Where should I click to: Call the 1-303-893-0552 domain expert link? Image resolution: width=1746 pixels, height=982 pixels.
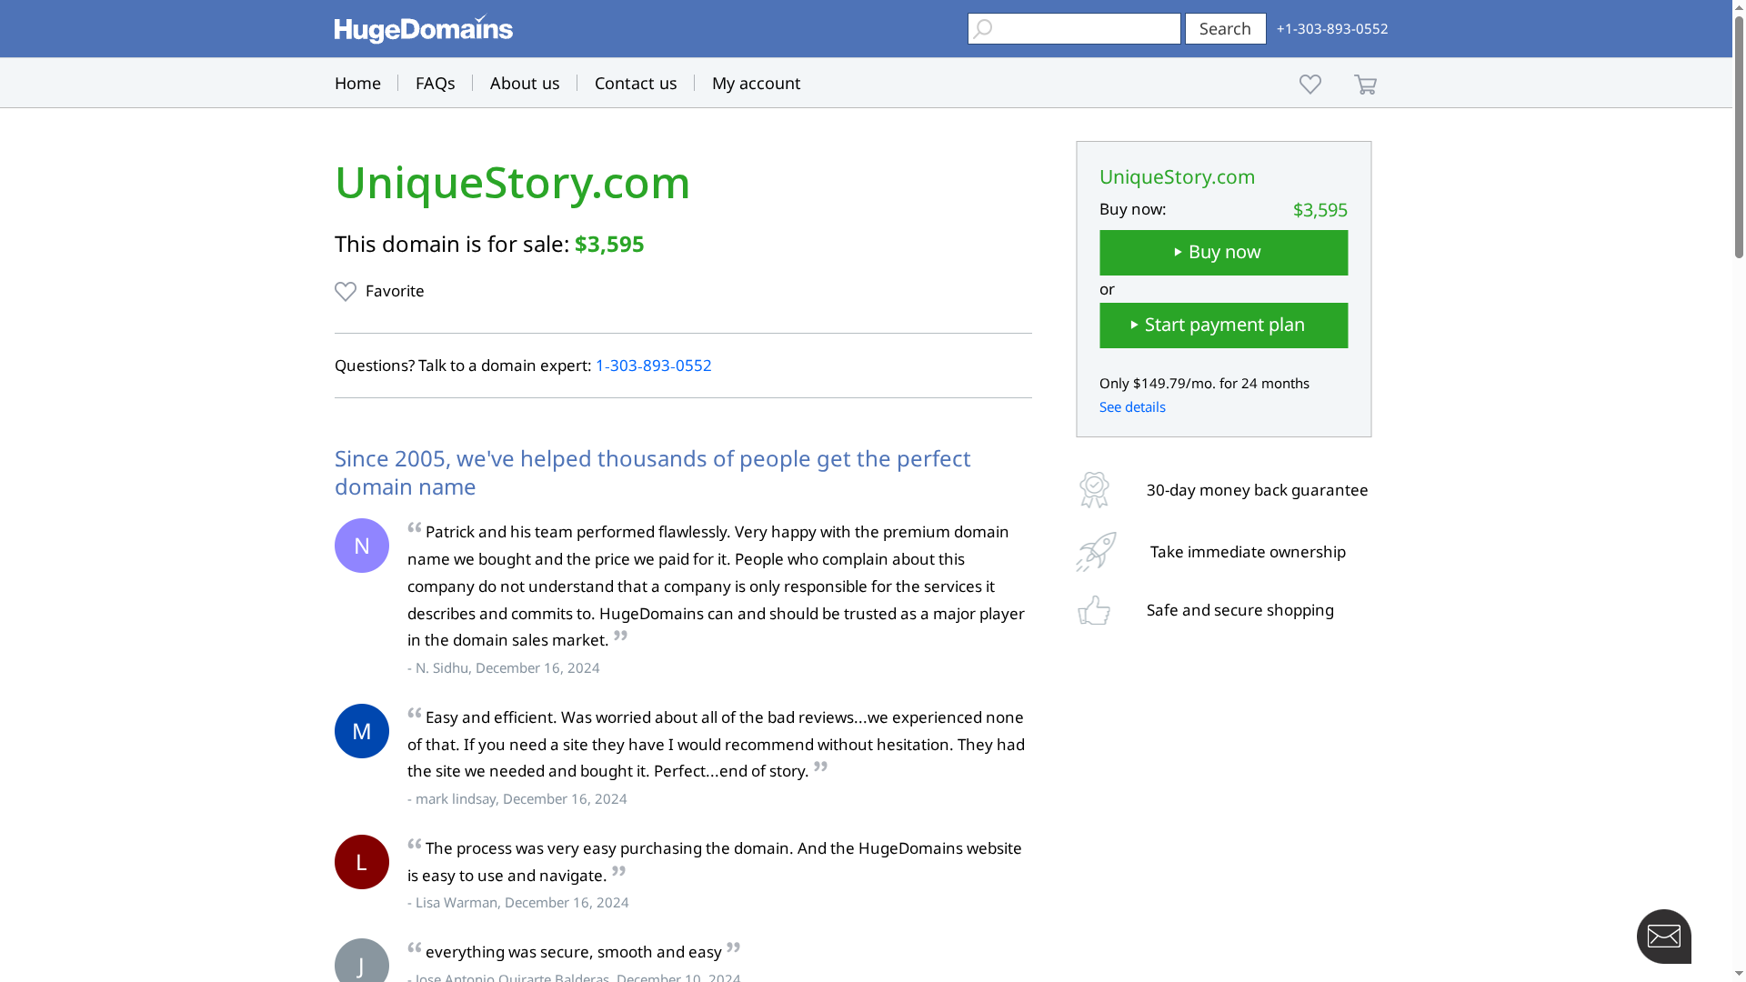click(x=654, y=366)
